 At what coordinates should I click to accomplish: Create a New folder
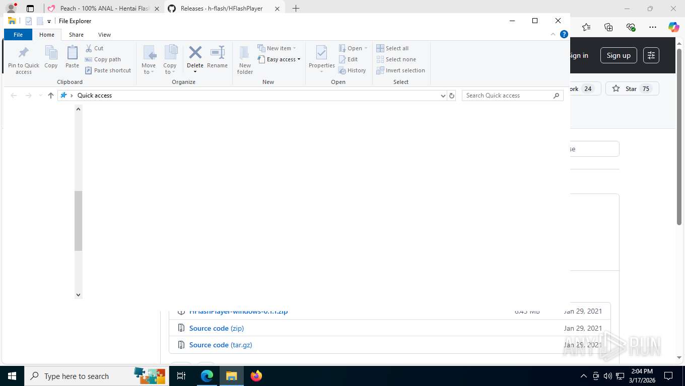point(245,60)
